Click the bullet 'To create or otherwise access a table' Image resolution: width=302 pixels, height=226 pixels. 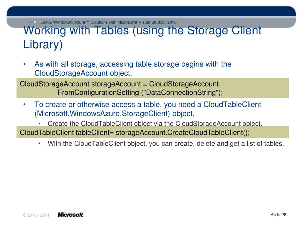tap(148, 104)
